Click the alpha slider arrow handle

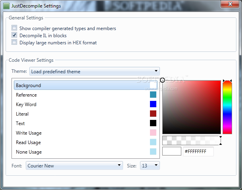pos(221,141)
